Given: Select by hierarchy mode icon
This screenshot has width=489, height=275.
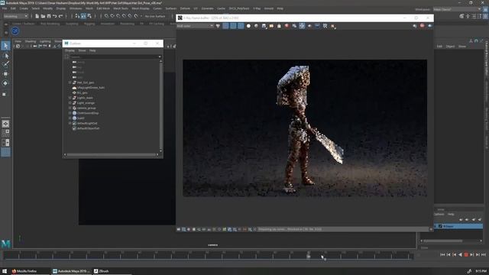Looking at the screenshot, I should [77, 16].
